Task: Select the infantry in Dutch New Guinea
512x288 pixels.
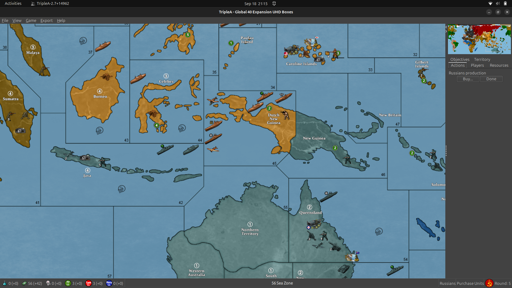Action: pyautogui.click(x=285, y=115)
